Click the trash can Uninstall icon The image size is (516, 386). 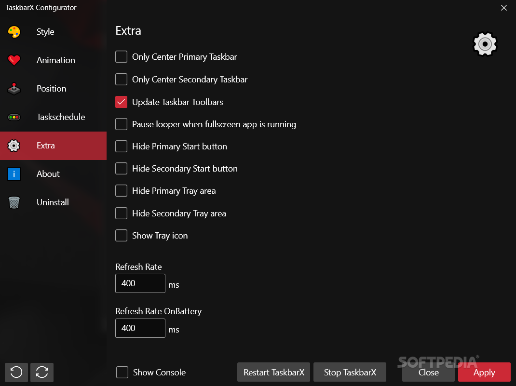coord(14,202)
